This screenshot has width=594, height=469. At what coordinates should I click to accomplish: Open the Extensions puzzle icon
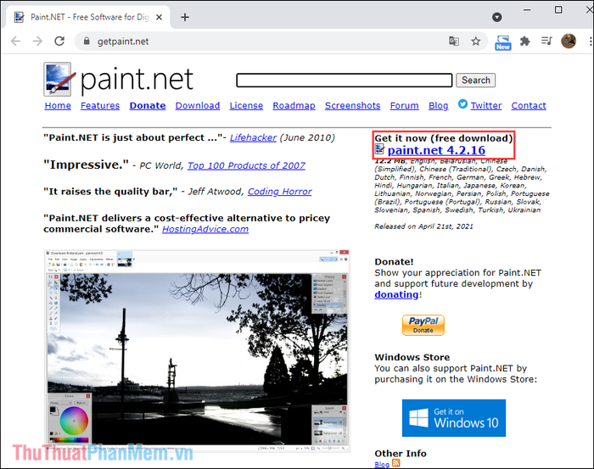click(x=524, y=41)
